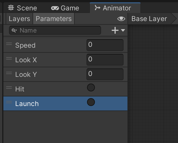Open the add parameter dropdown arrow
This screenshot has width=178, height=143.
coord(123,30)
